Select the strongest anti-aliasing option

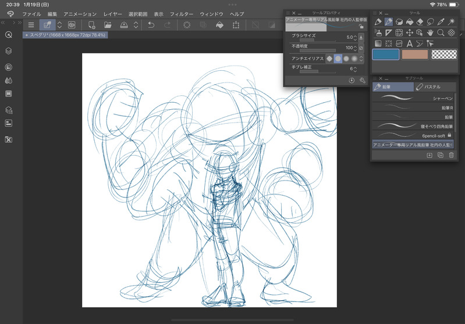(x=354, y=58)
